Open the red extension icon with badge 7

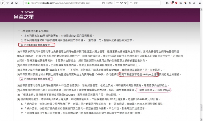(x=172, y=3)
